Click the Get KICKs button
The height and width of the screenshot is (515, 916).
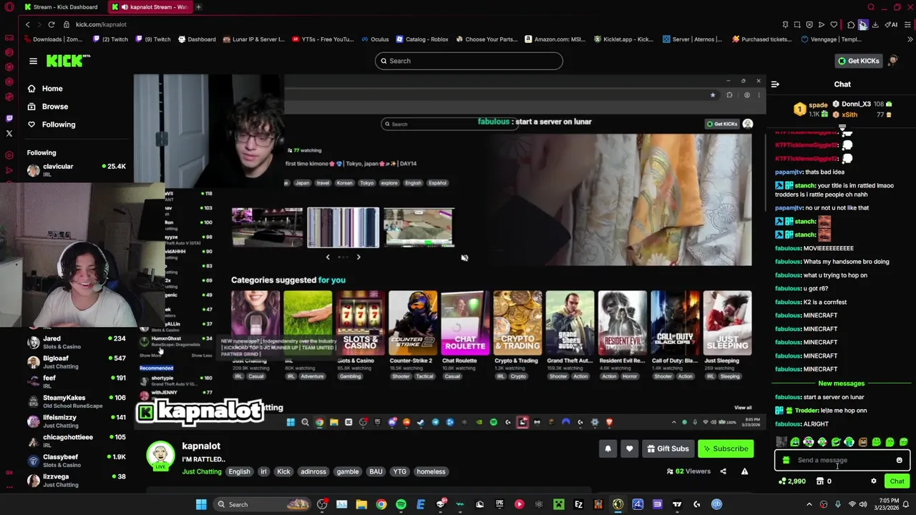tap(858, 61)
